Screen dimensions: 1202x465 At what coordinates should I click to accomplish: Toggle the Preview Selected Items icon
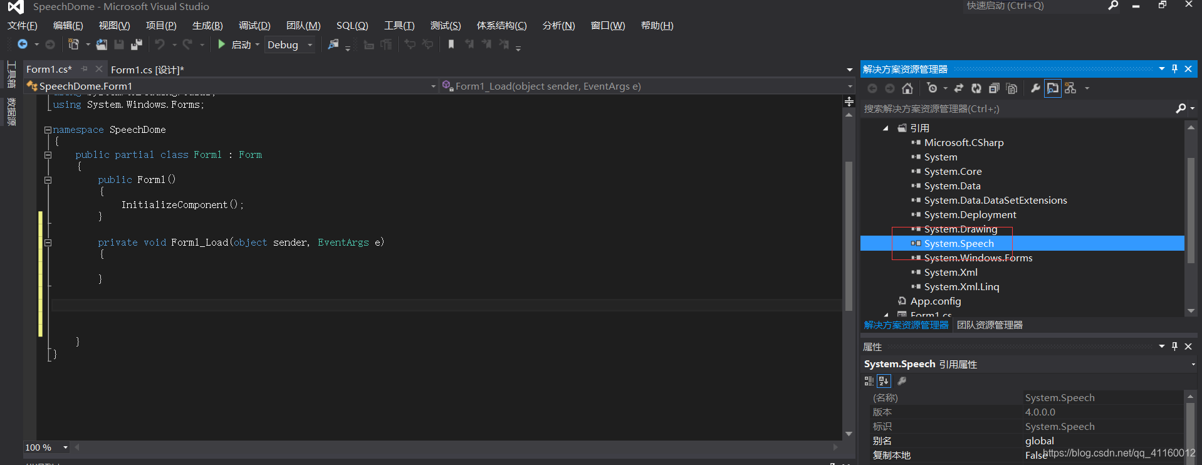1053,88
